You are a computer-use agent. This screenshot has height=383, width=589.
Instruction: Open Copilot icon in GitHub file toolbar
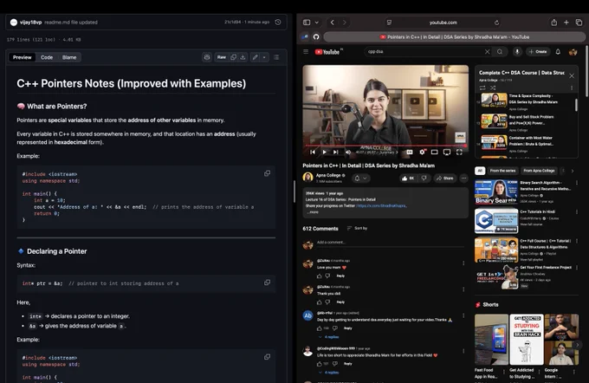coord(207,57)
